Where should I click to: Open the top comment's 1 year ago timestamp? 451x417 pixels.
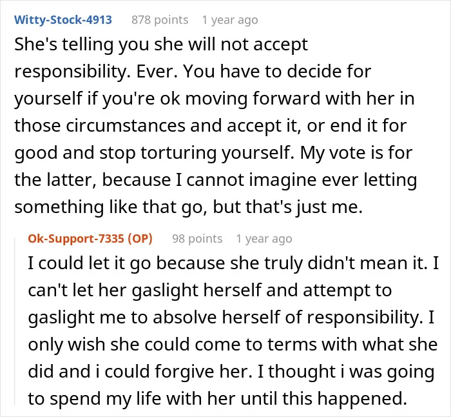click(230, 20)
